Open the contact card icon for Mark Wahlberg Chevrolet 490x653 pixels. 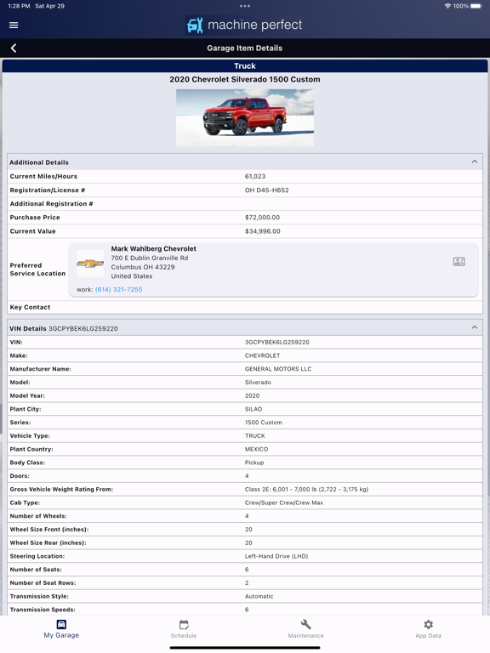tap(459, 262)
